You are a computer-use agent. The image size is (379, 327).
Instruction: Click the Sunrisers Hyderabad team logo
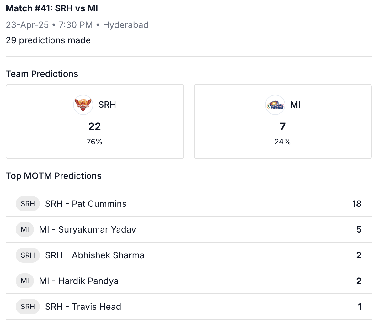[83, 105]
